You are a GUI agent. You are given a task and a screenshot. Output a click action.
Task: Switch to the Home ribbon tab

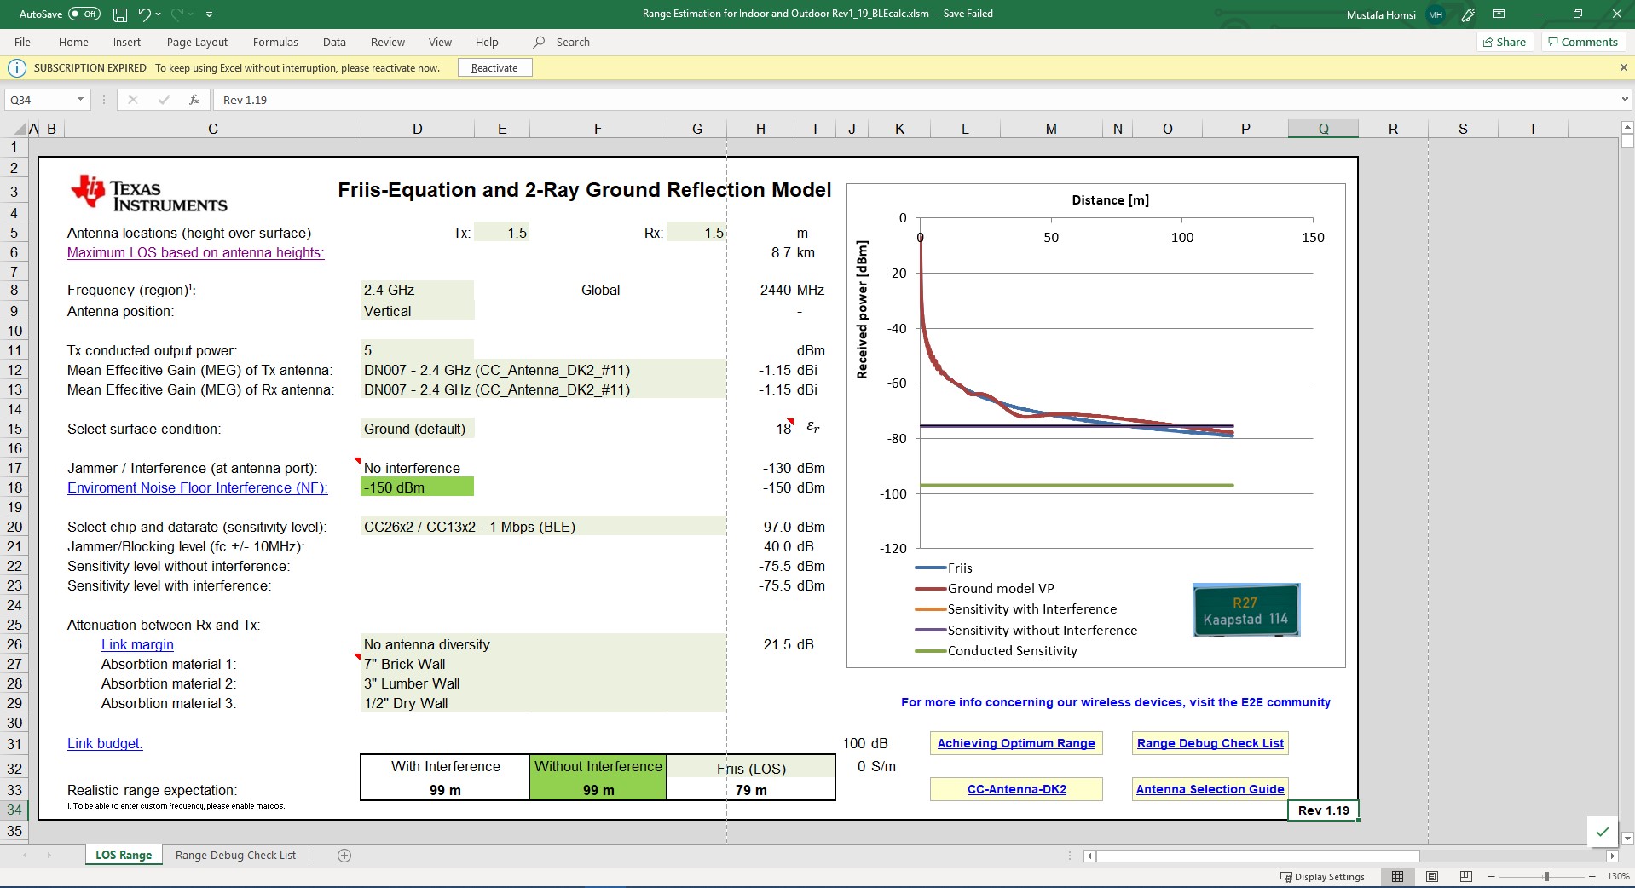(73, 42)
